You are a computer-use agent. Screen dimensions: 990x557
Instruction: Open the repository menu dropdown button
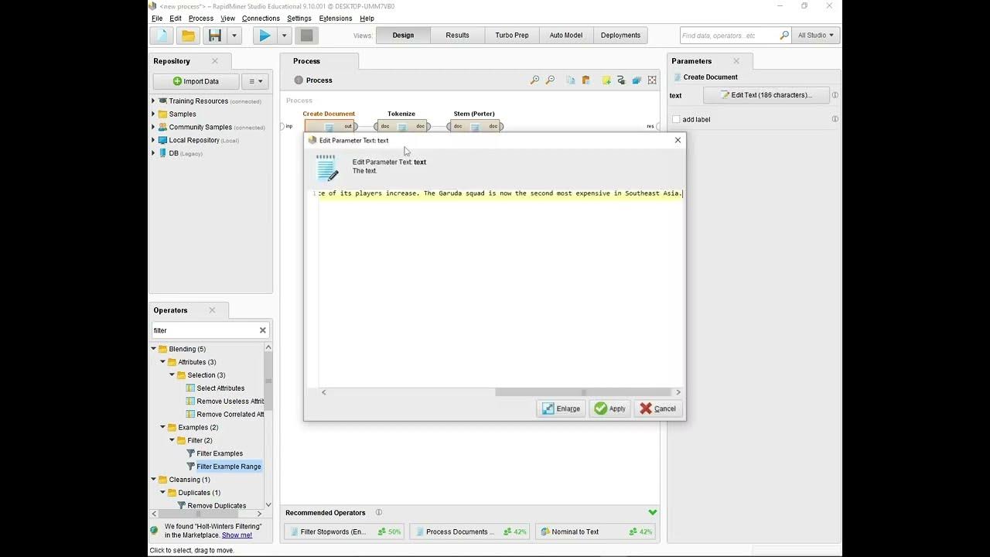click(x=255, y=81)
